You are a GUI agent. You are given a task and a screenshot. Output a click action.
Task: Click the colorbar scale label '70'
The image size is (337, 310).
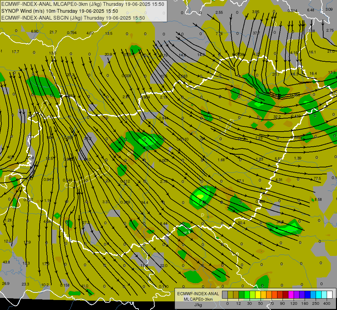point(272,303)
